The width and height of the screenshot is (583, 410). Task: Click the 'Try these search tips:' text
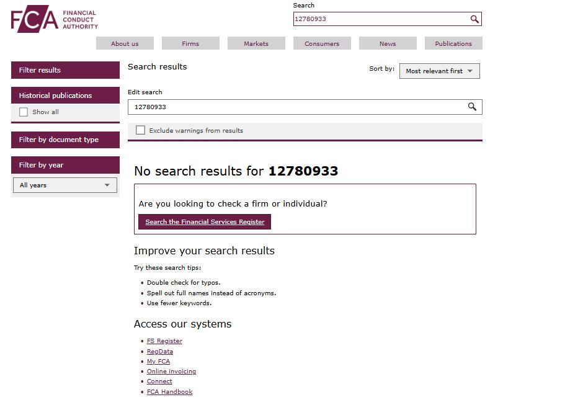tap(167, 267)
